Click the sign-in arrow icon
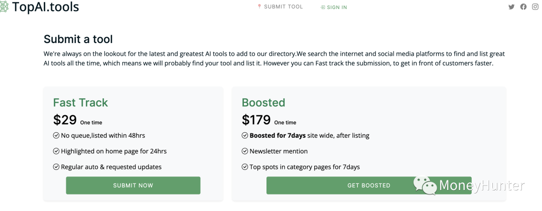Viewport: 542px width, 211px height. pos(323,7)
